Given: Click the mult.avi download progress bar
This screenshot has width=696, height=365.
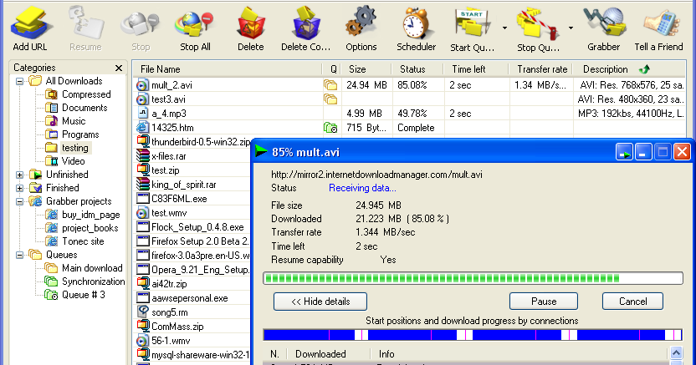Looking at the screenshot, I should click(x=473, y=278).
